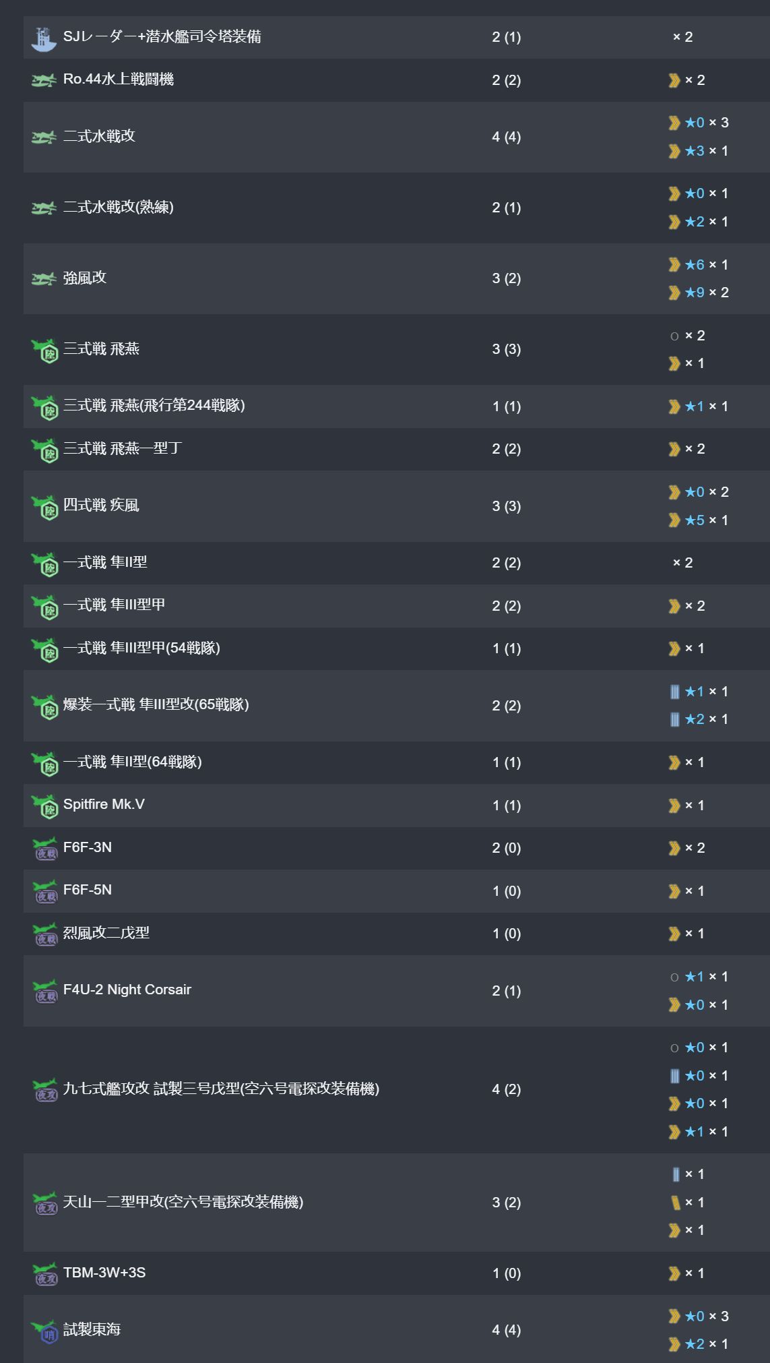The image size is (770, 1363).
Task: Click the 天山一二型甲改 night torpedo bomber icon
Action: coord(45,1203)
